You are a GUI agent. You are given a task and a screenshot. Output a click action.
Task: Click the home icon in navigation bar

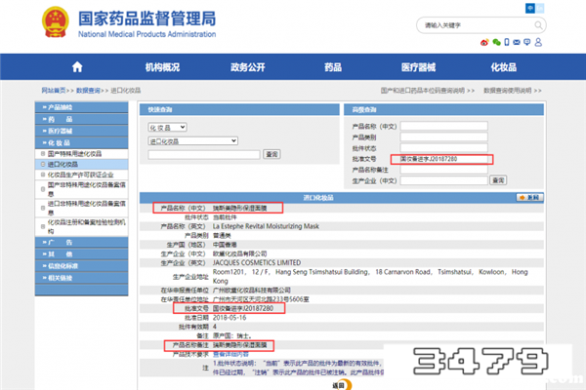click(77, 66)
